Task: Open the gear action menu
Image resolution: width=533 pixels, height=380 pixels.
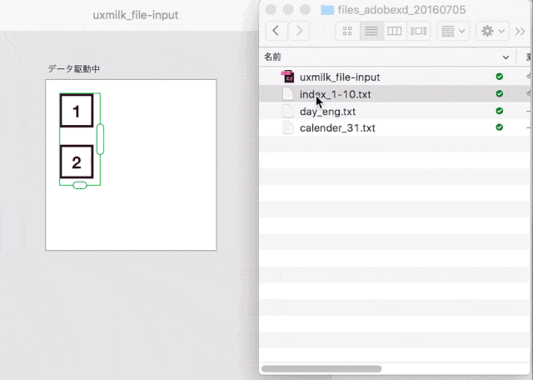Action: [493, 32]
